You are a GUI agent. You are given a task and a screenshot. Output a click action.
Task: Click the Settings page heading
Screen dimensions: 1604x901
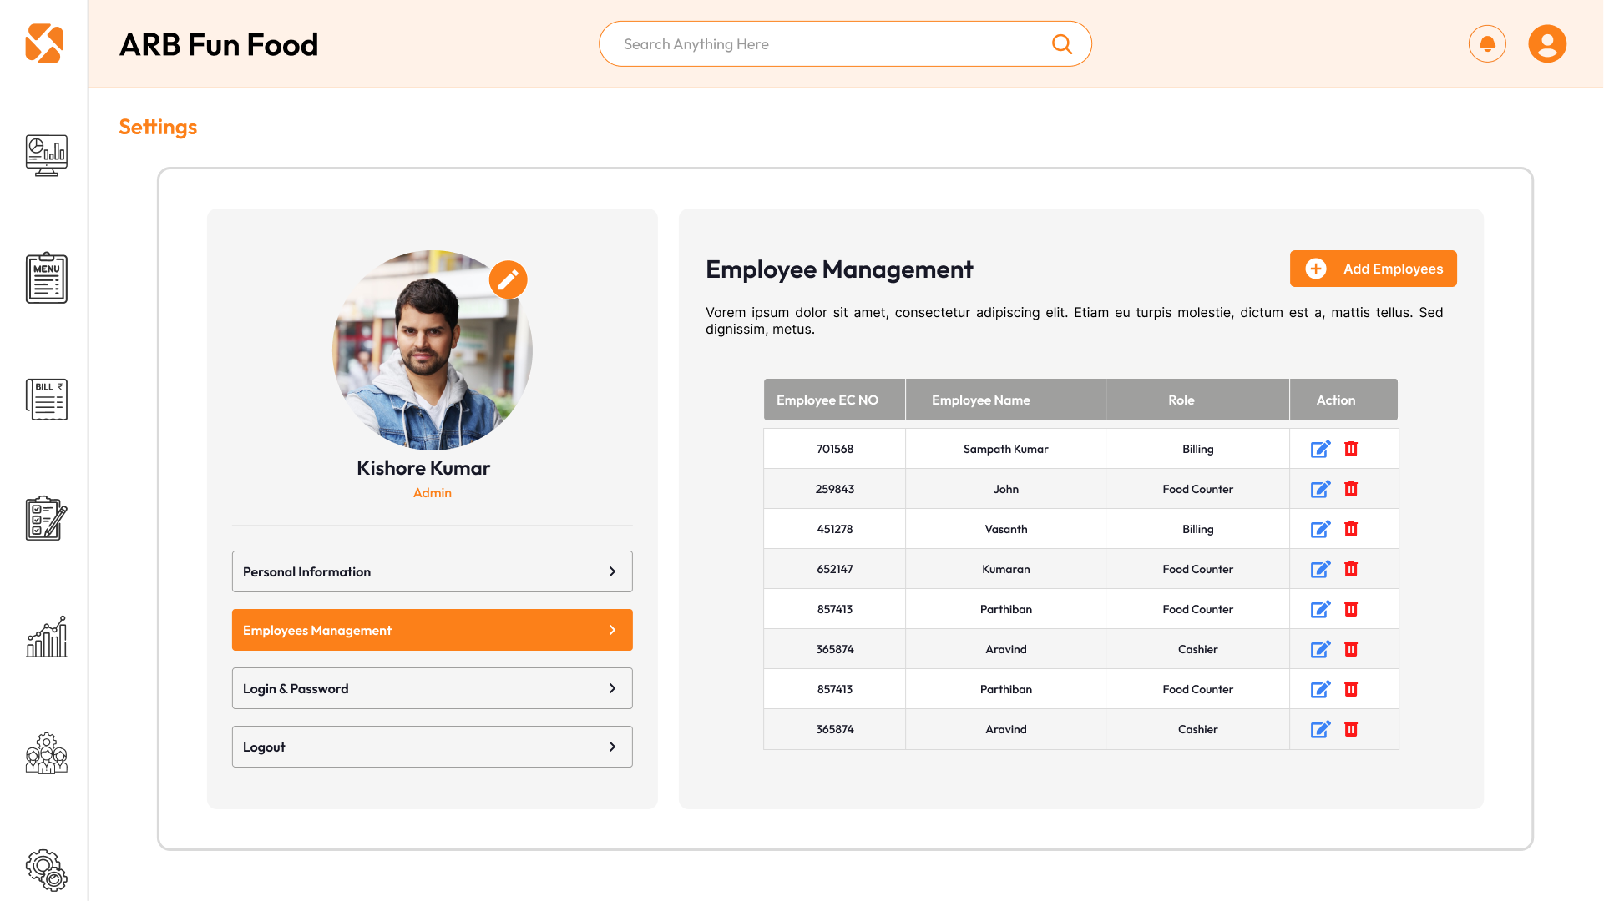pyautogui.click(x=158, y=127)
